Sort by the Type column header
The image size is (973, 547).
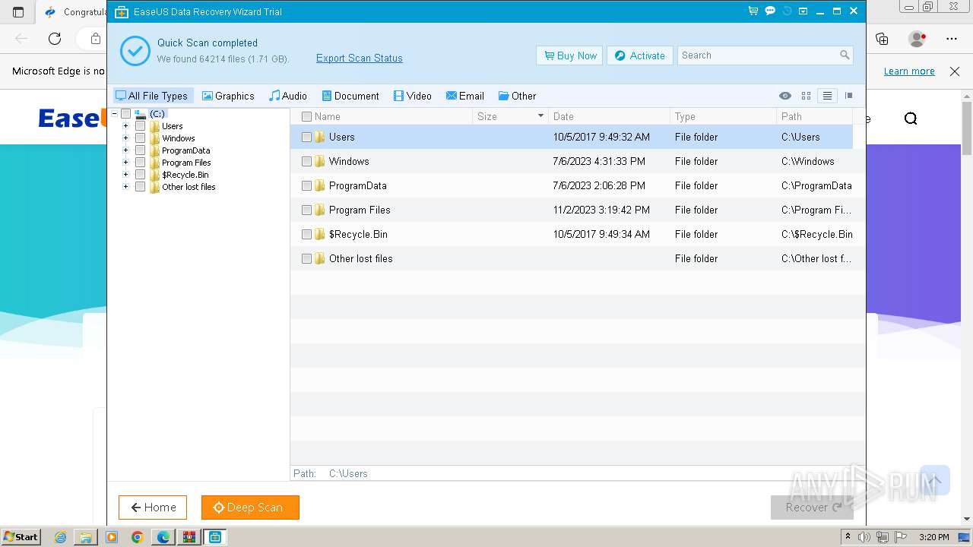723,116
